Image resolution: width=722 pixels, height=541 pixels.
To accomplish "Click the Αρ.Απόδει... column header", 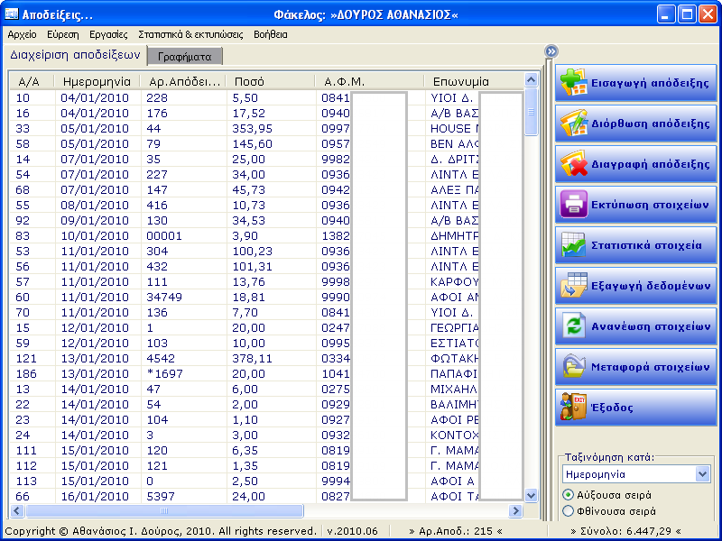I will coord(184,81).
